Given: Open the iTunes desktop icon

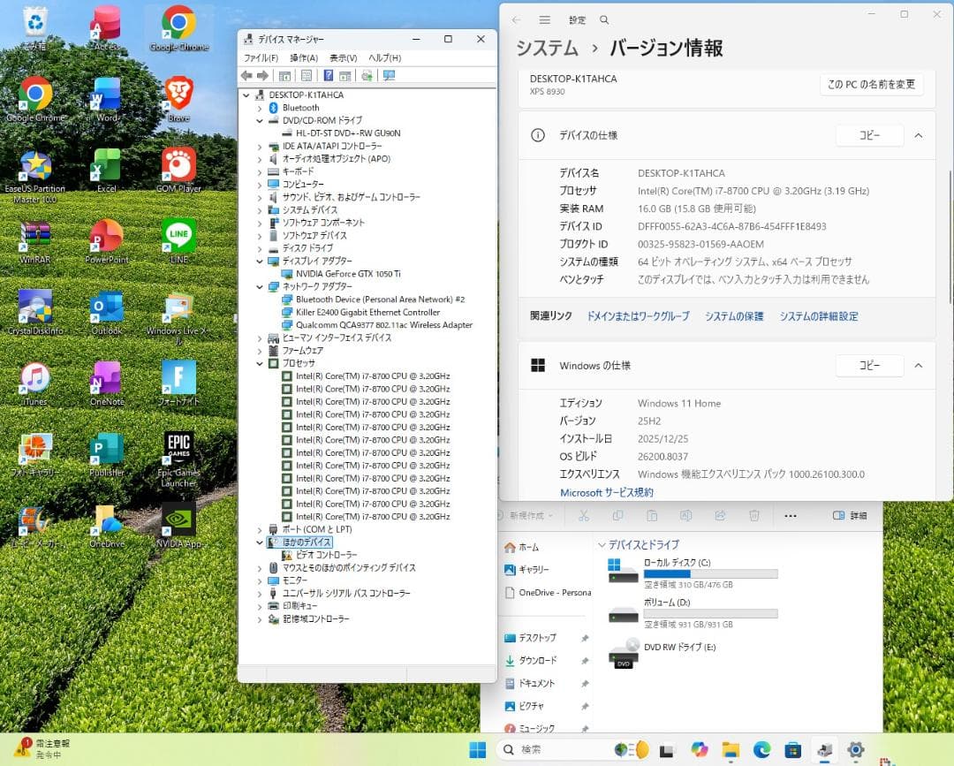Looking at the screenshot, I should pos(35,383).
